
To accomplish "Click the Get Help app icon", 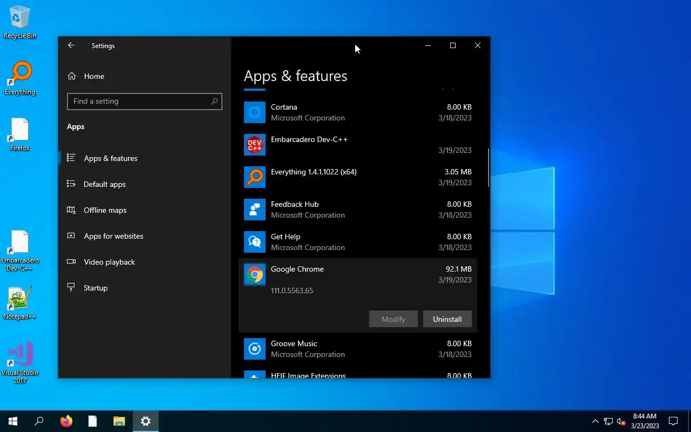I will coord(255,242).
